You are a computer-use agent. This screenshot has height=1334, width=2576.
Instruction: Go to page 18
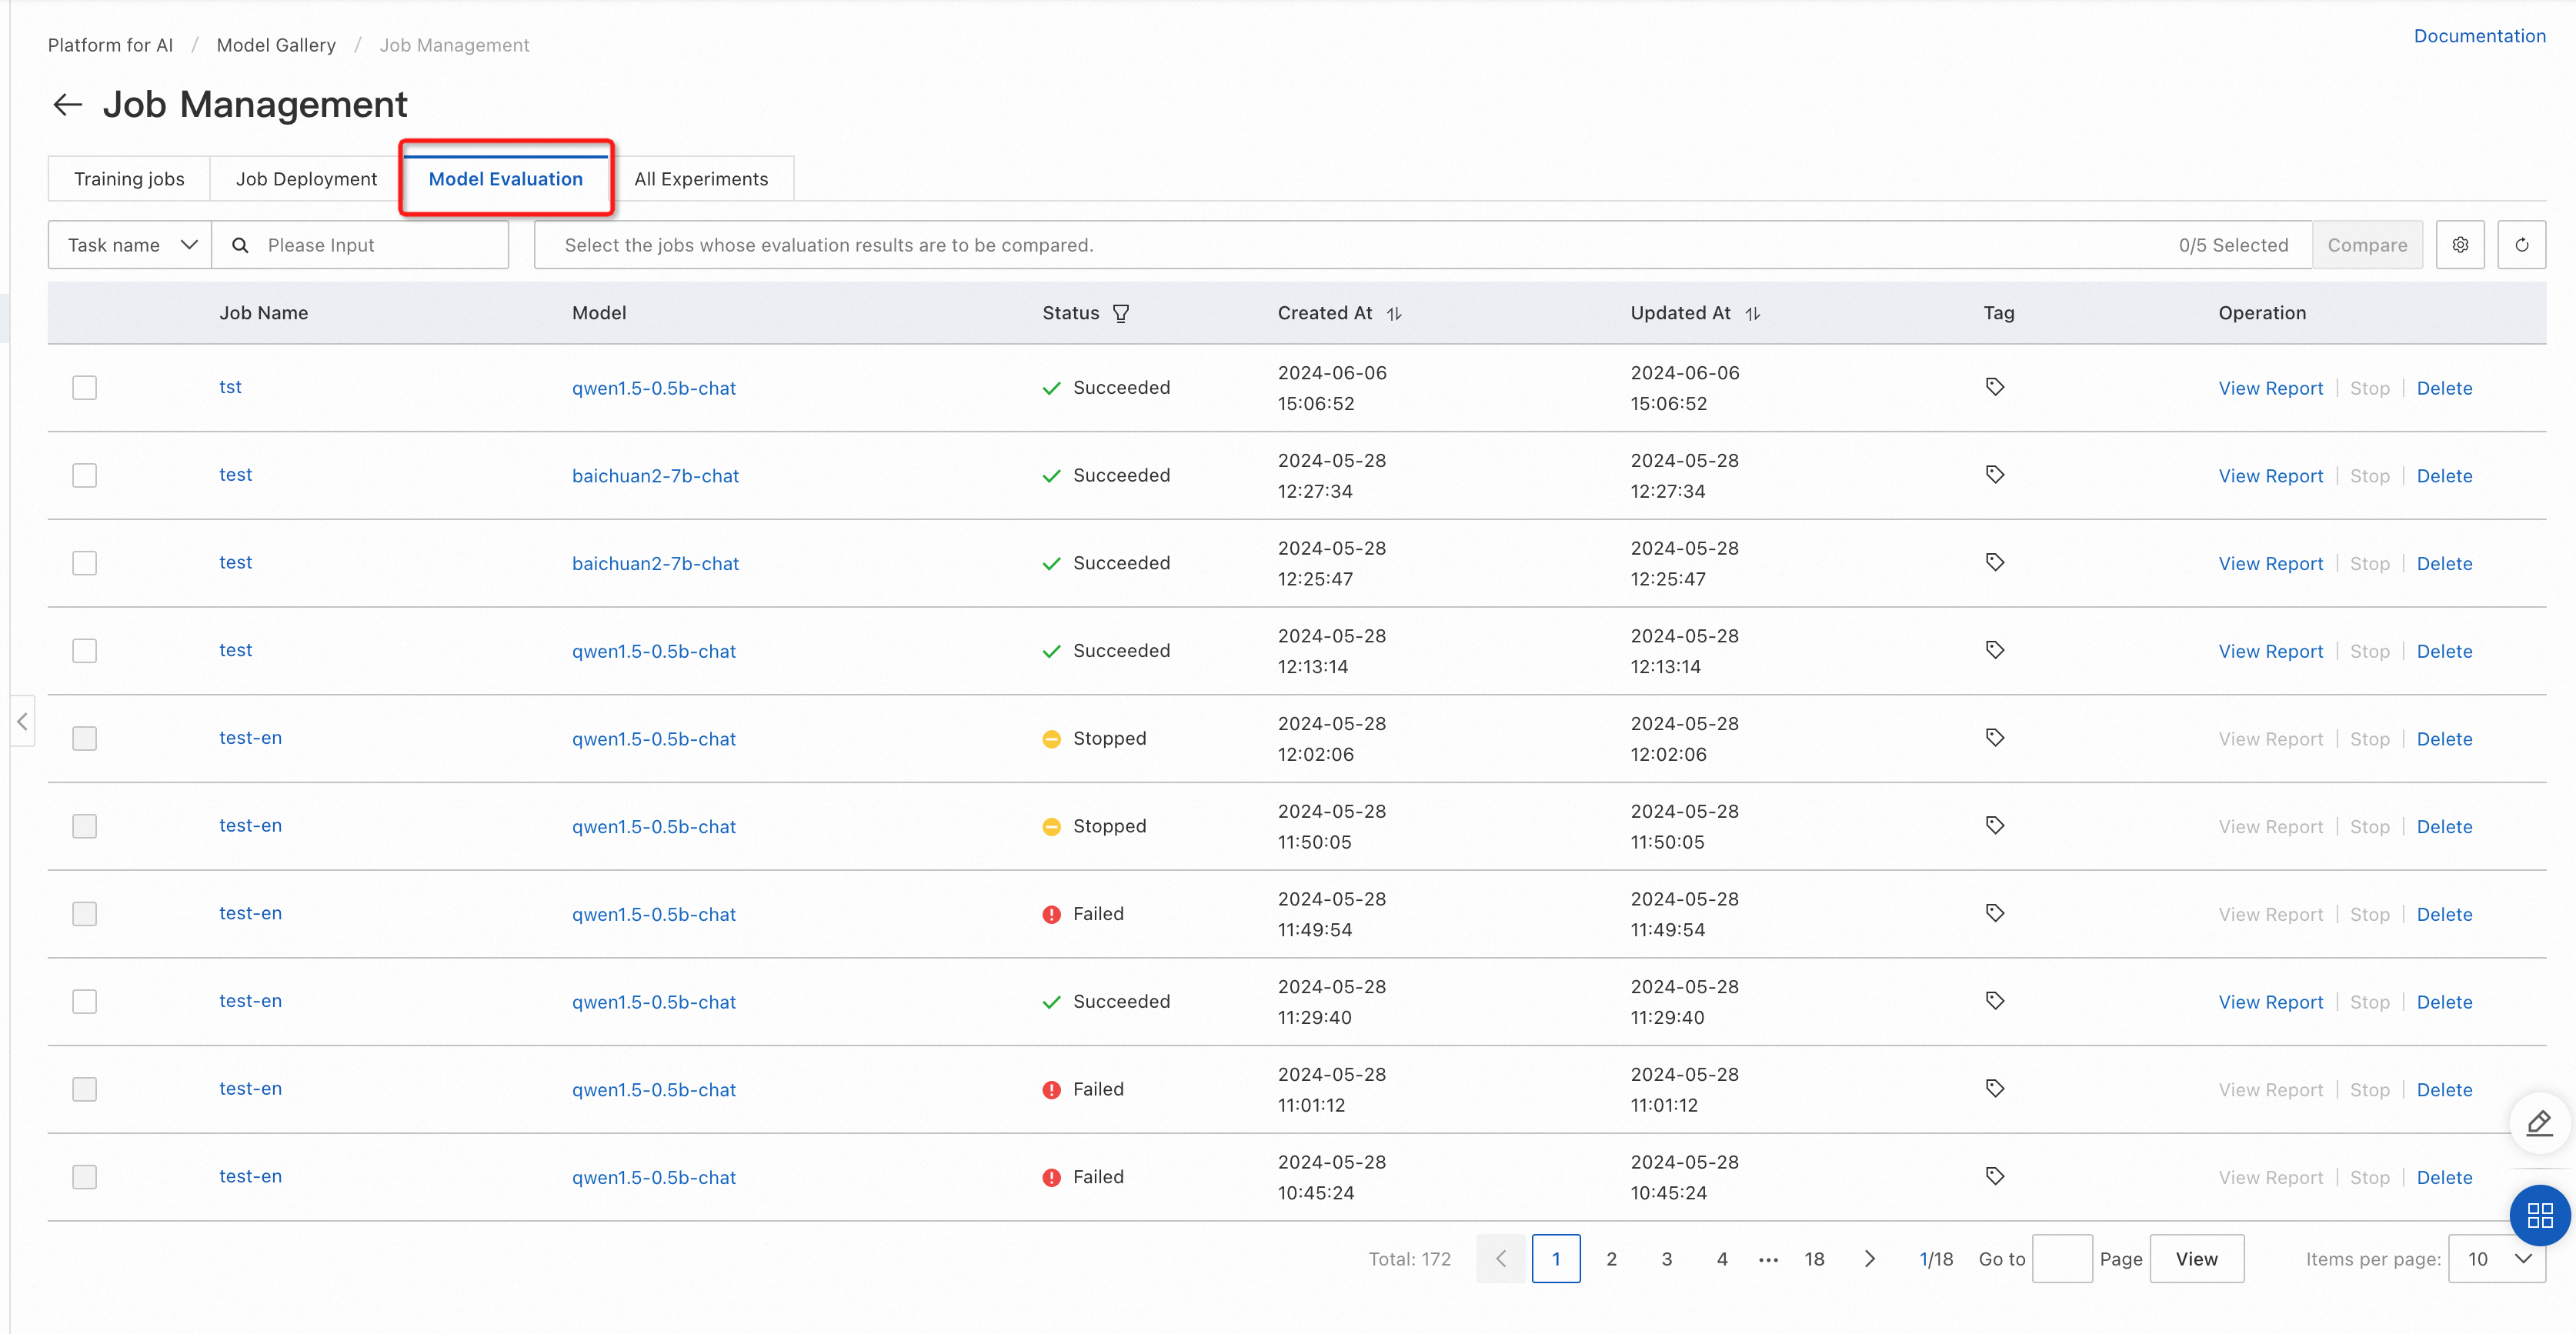[1814, 1259]
